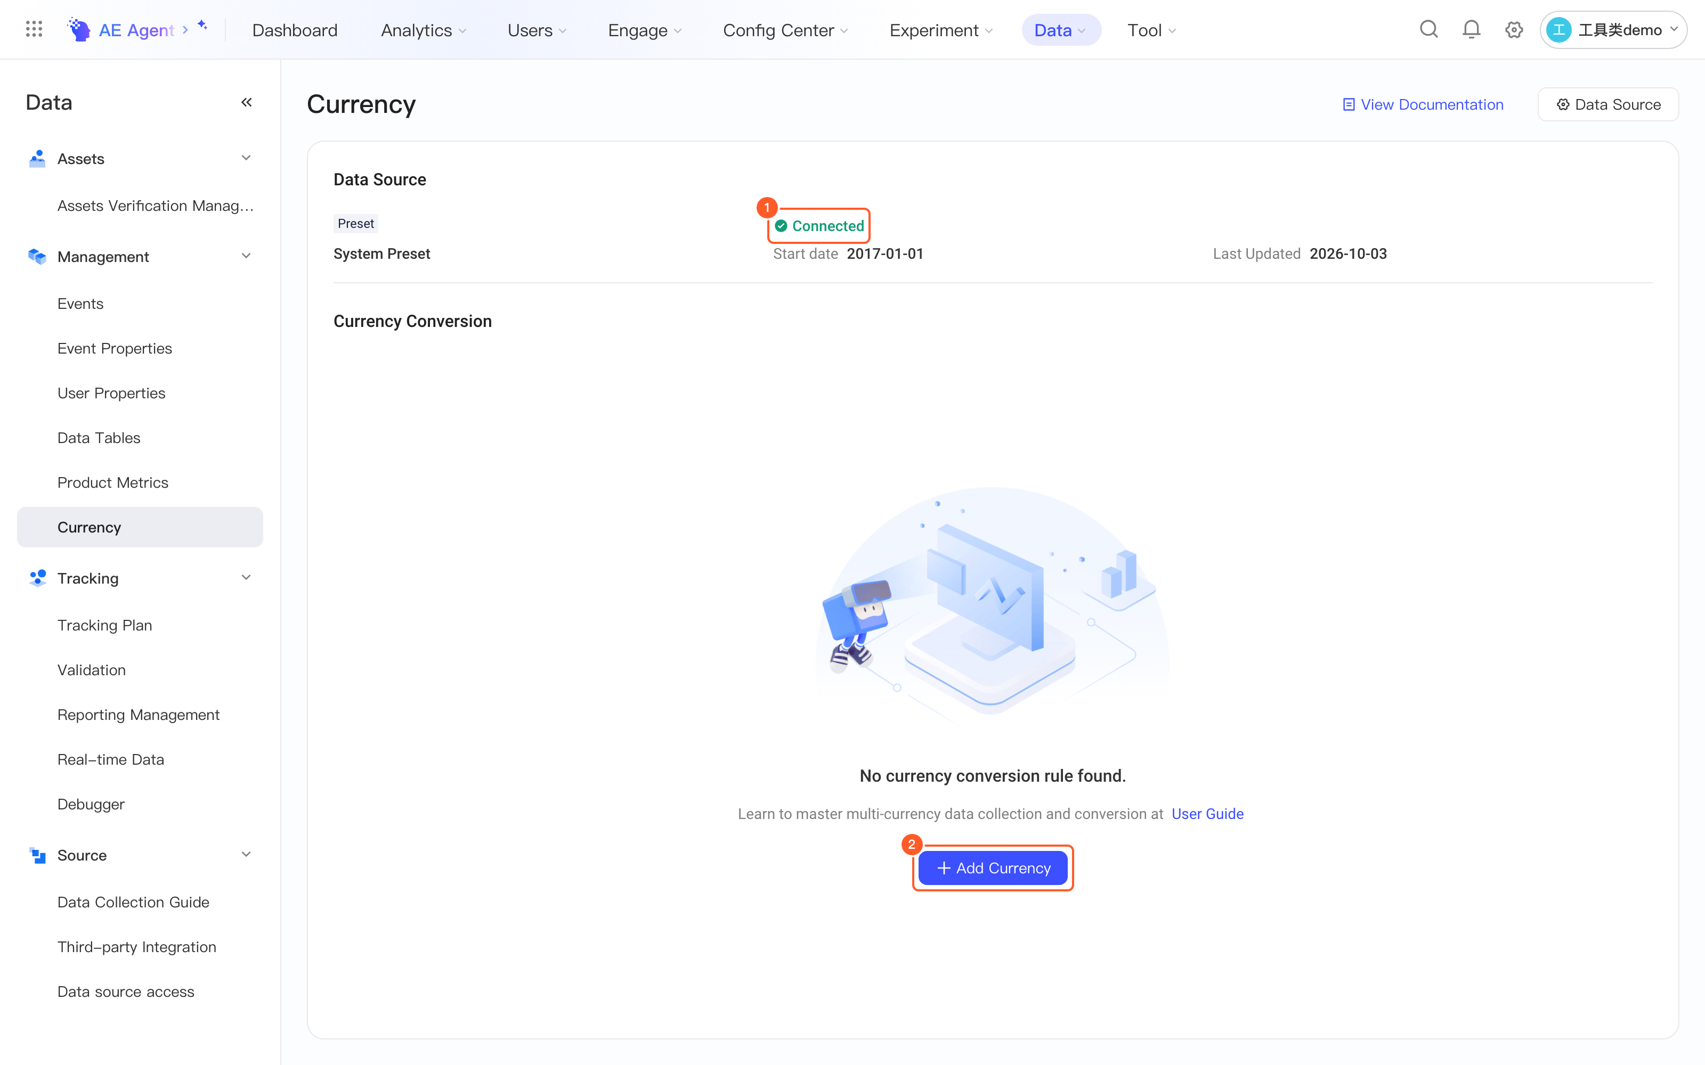The width and height of the screenshot is (1705, 1065).
Task: Go to the Dashboard tab
Action: pos(295,30)
